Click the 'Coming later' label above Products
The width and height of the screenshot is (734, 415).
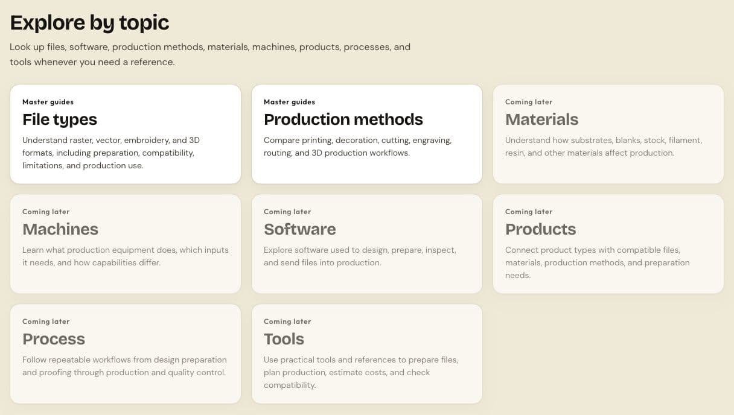529,212
